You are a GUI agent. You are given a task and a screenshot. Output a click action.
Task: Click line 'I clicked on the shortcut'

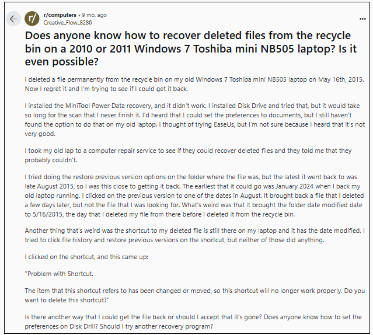(x=86, y=257)
